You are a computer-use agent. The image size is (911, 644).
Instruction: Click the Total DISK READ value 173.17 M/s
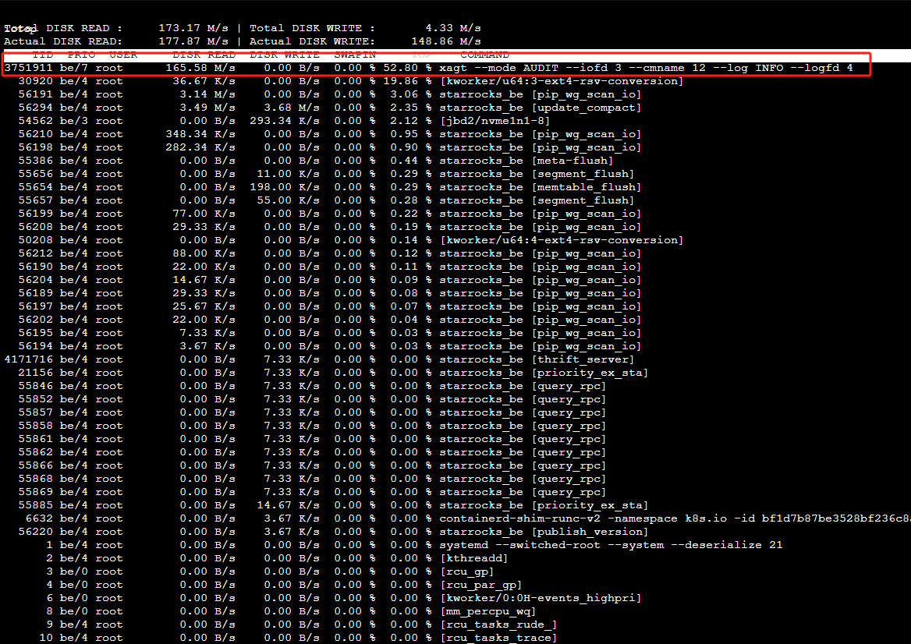point(193,29)
